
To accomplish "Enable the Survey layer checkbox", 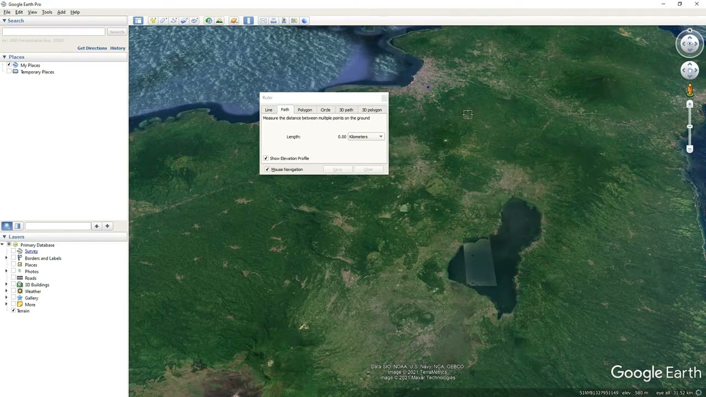I will (13, 251).
